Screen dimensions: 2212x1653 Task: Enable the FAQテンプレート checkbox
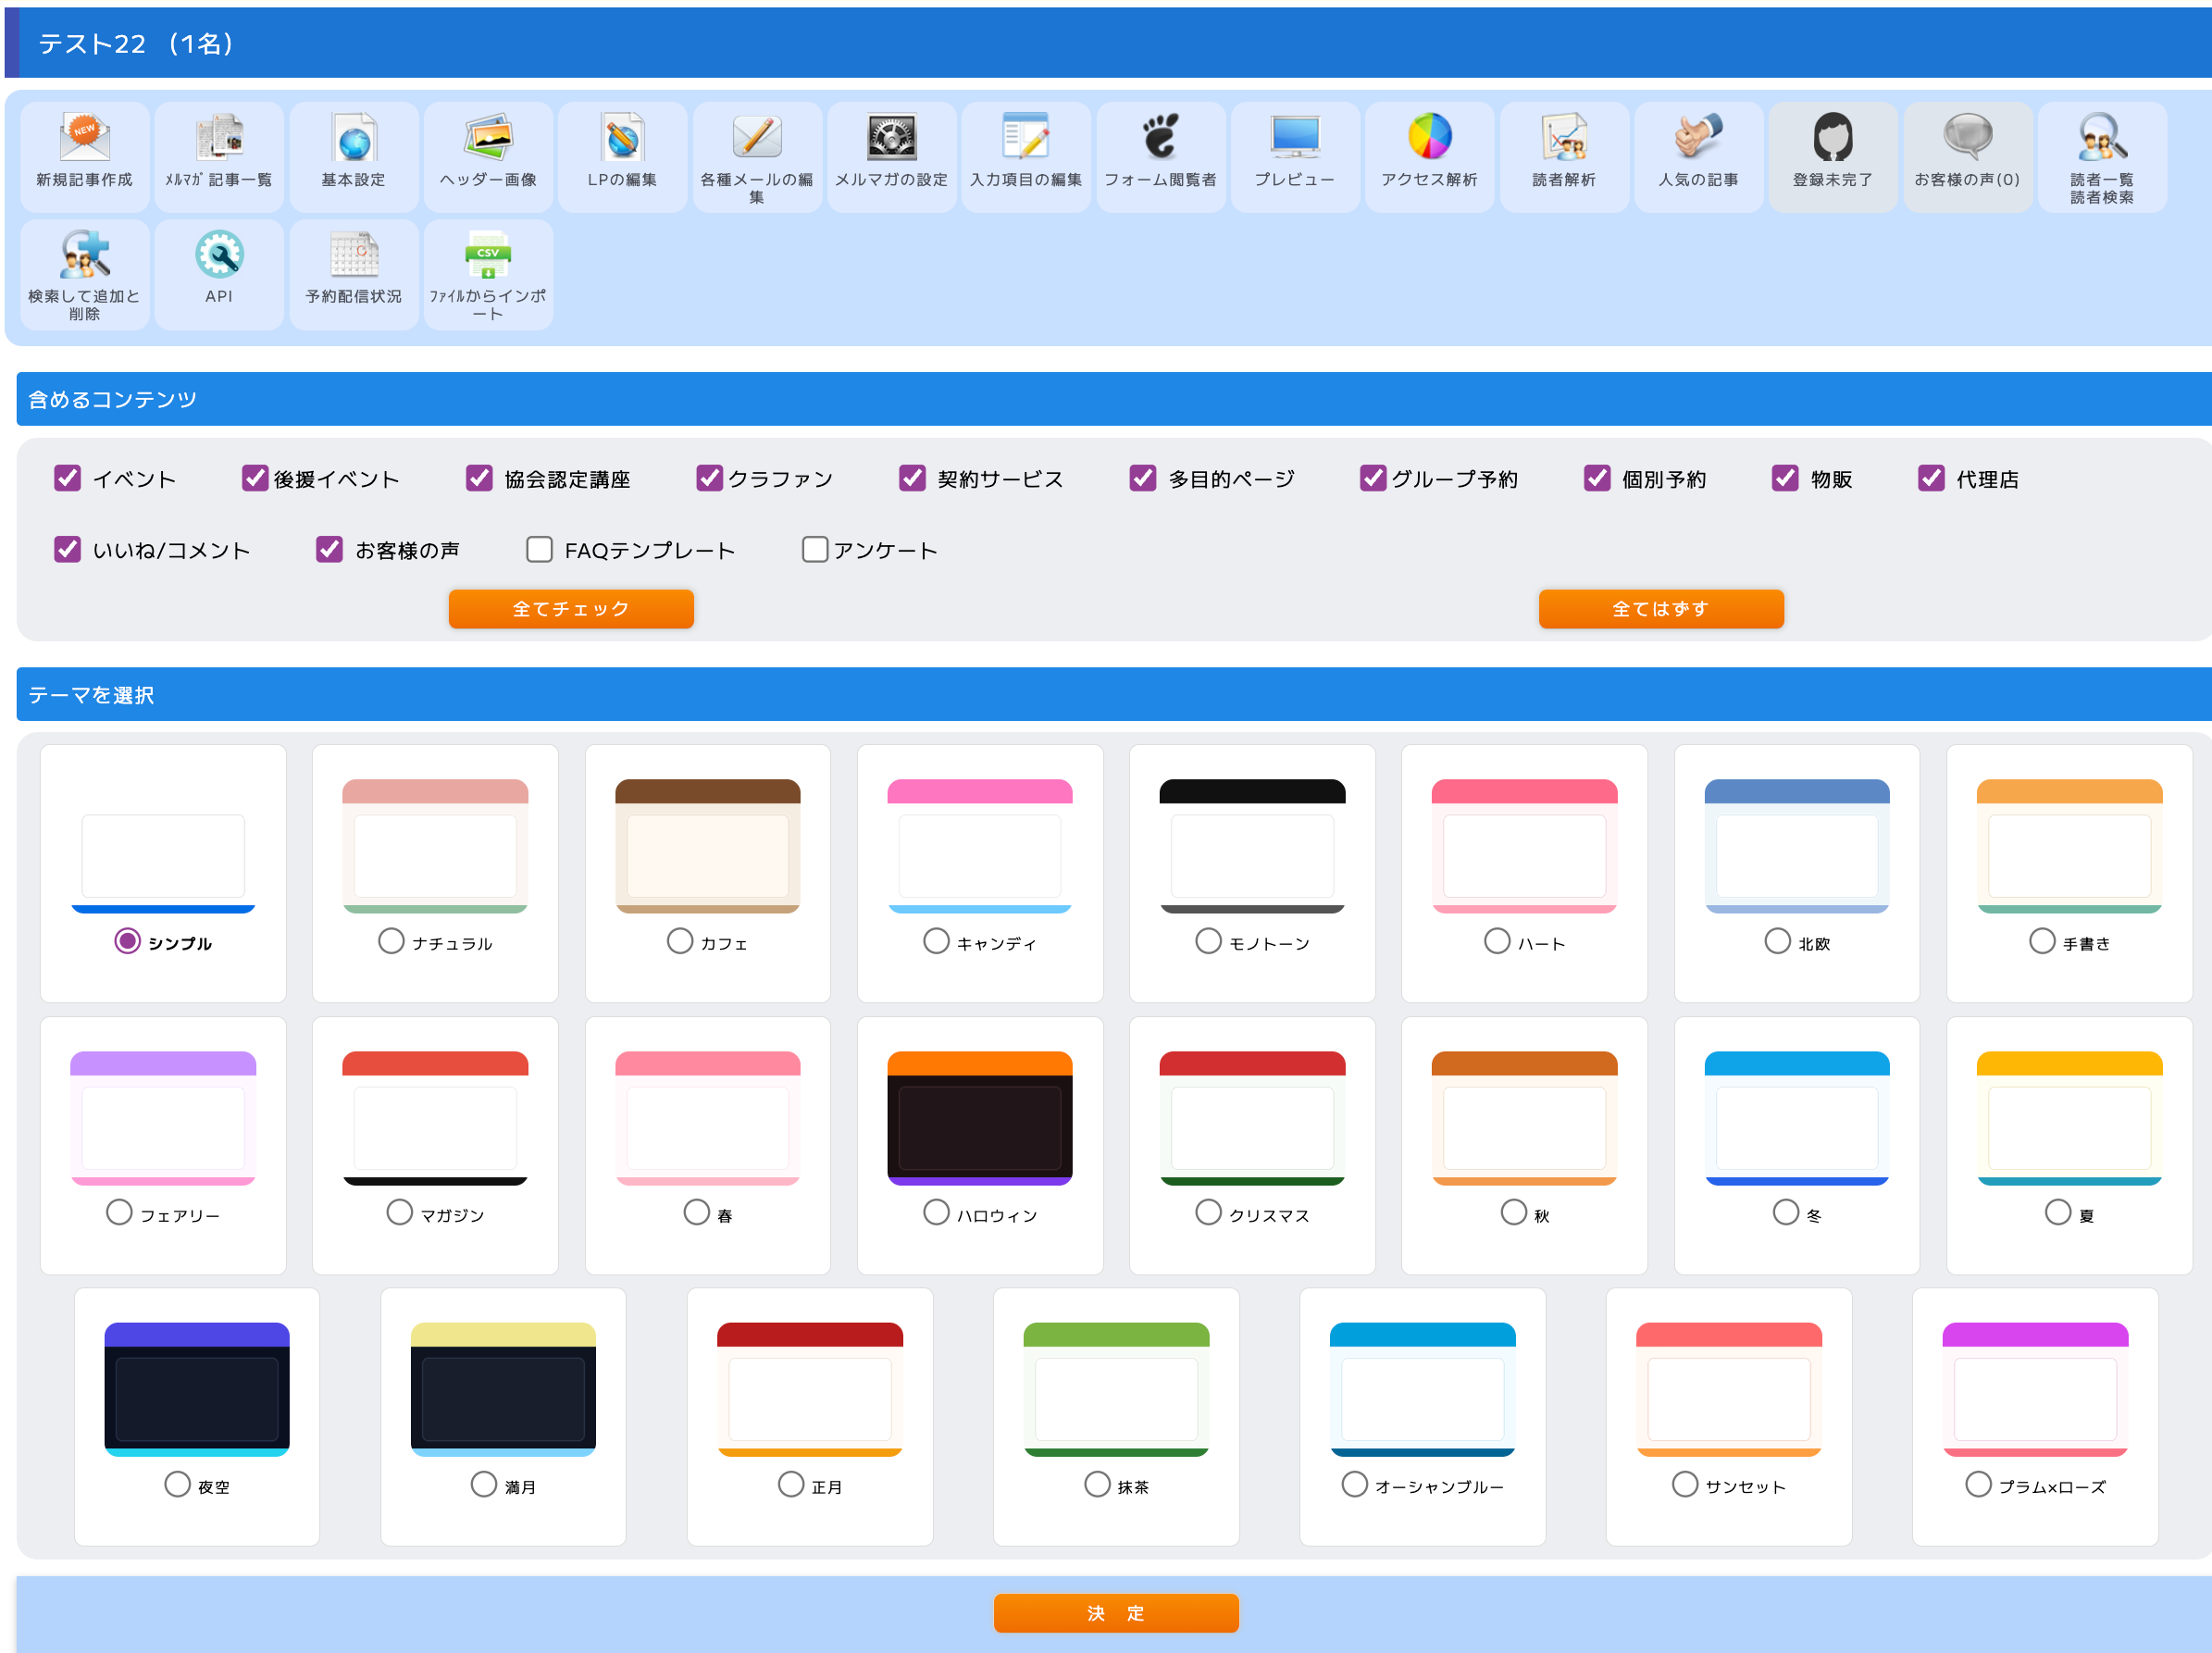[539, 549]
